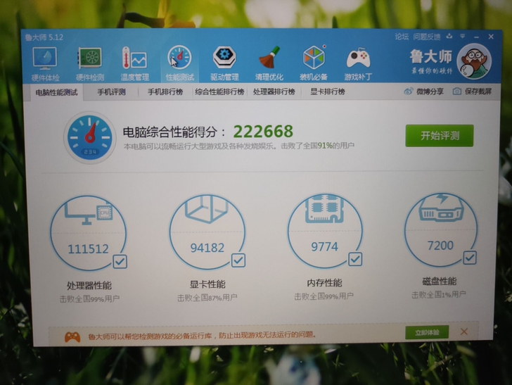The image size is (512, 385).
Task: Click disk score 7200
Action: click(440, 245)
